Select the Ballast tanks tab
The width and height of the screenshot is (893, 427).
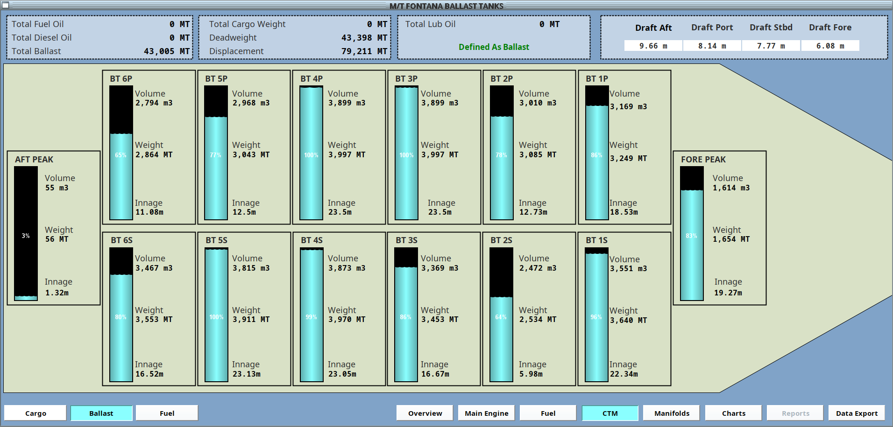point(101,413)
